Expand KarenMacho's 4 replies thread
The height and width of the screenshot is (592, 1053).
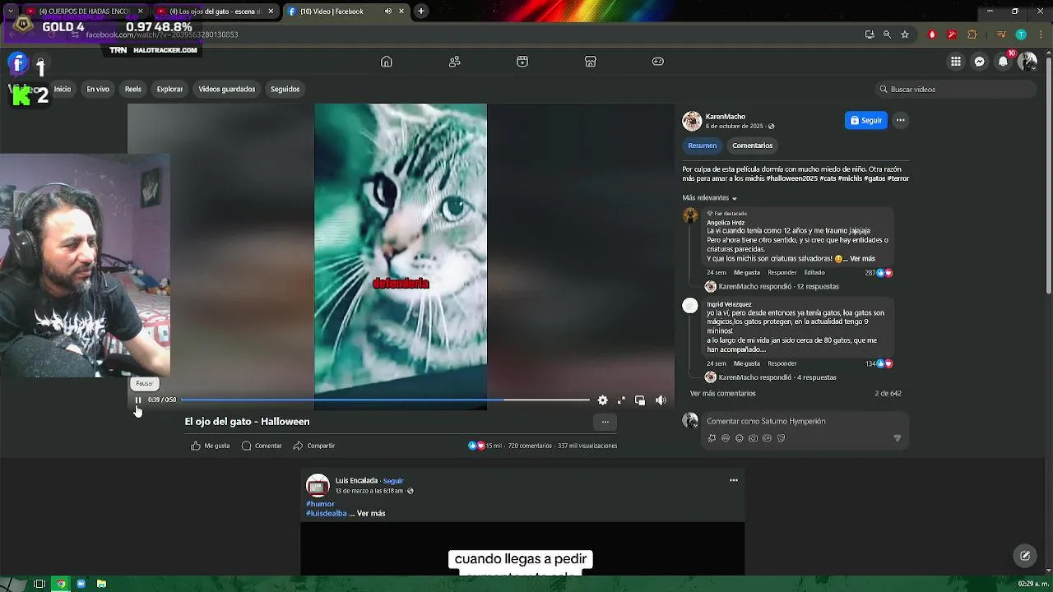coord(777,377)
